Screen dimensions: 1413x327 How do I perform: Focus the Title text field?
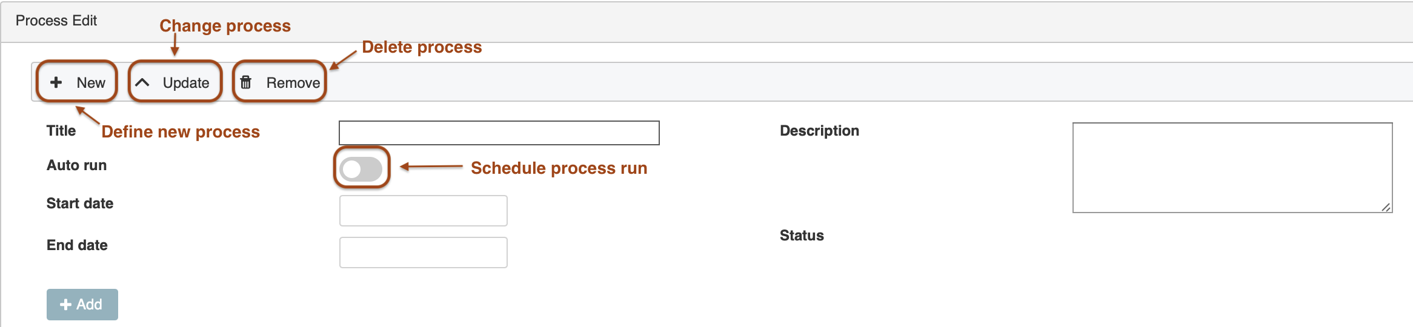point(499,133)
